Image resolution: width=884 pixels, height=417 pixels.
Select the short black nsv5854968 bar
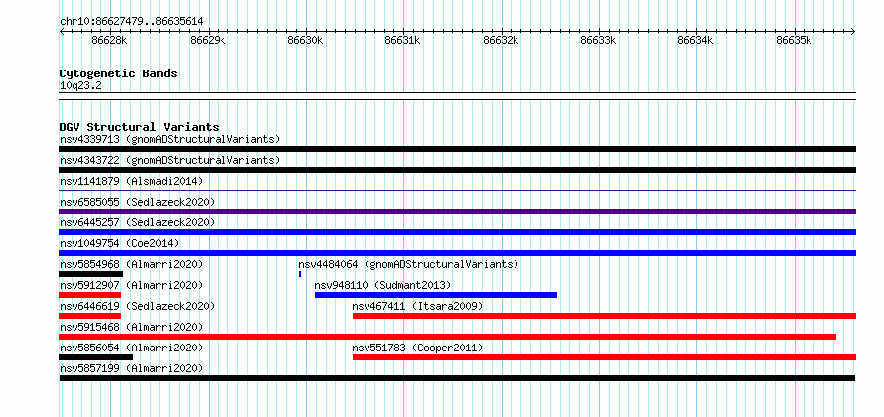90,274
